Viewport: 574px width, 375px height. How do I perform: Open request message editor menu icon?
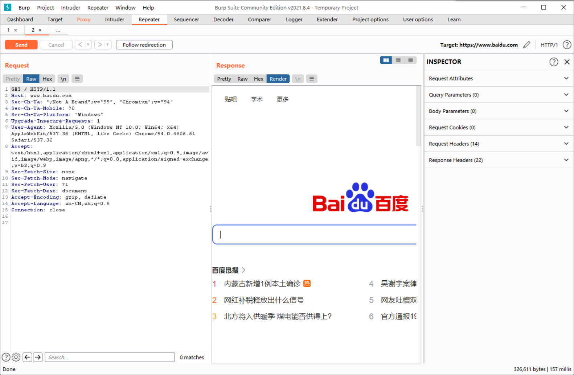click(x=77, y=79)
